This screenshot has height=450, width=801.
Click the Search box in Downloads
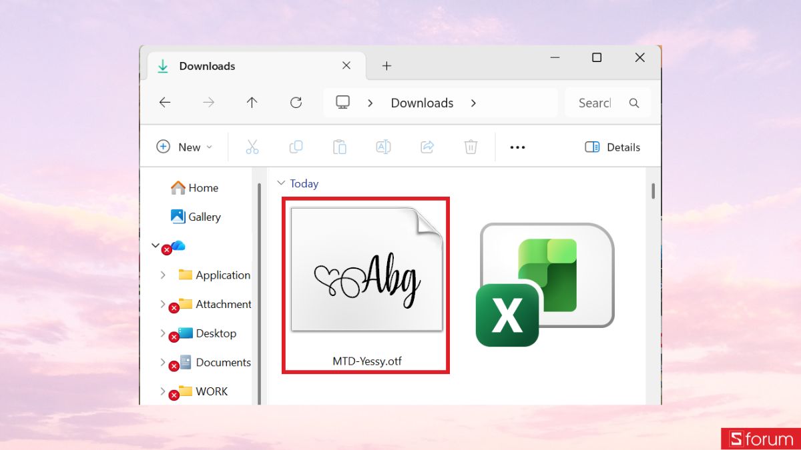coord(604,102)
